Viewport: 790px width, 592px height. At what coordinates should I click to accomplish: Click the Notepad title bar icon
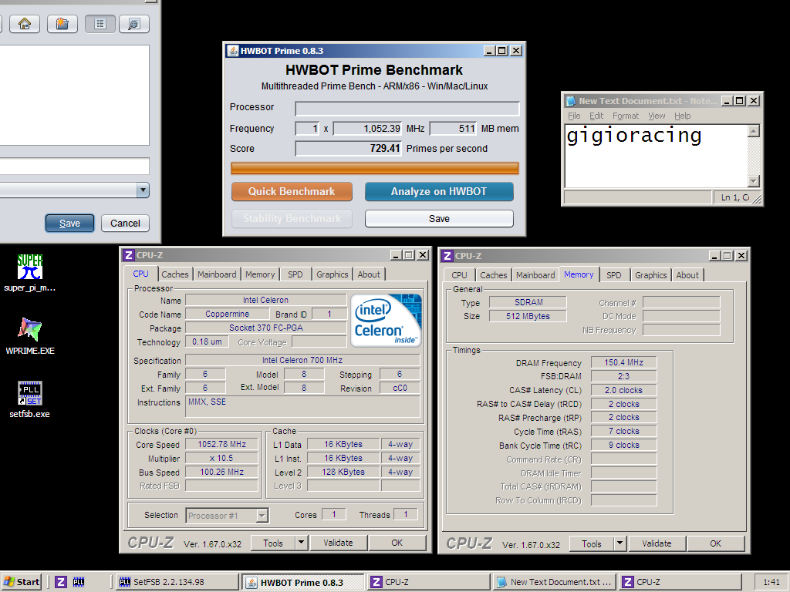point(571,101)
